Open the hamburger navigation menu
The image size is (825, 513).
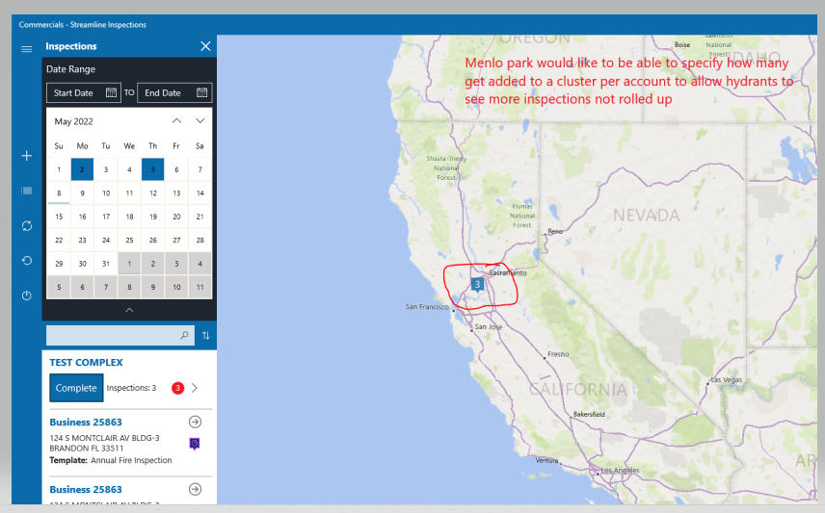click(26, 48)
